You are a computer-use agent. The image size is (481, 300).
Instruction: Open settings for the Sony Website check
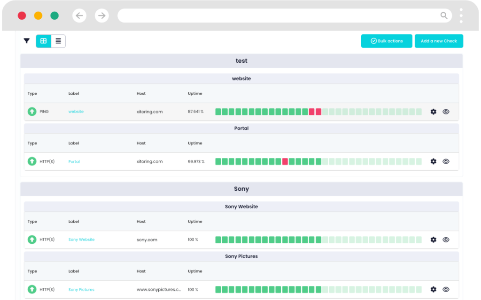point(433,240)
